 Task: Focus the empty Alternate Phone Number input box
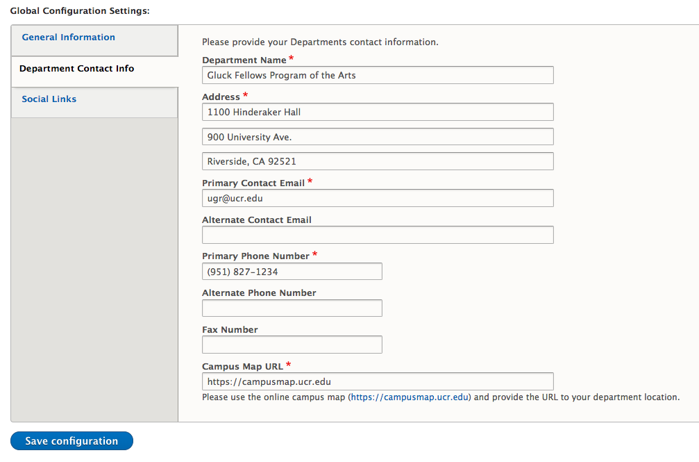click(292, 308)
